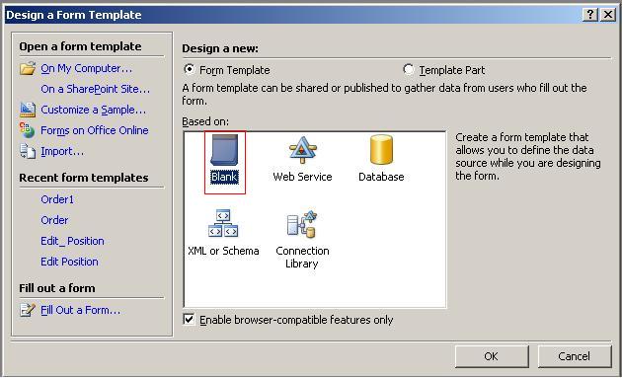622x378 pixels.
Task: Click the Connection Library label
Action: [x=302, y=257]
